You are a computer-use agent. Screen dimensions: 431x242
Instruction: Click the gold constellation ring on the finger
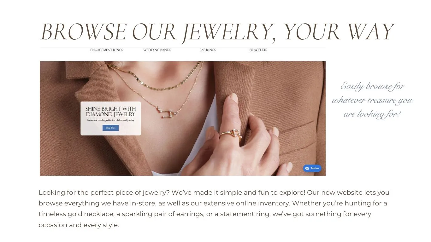point(232,134)
